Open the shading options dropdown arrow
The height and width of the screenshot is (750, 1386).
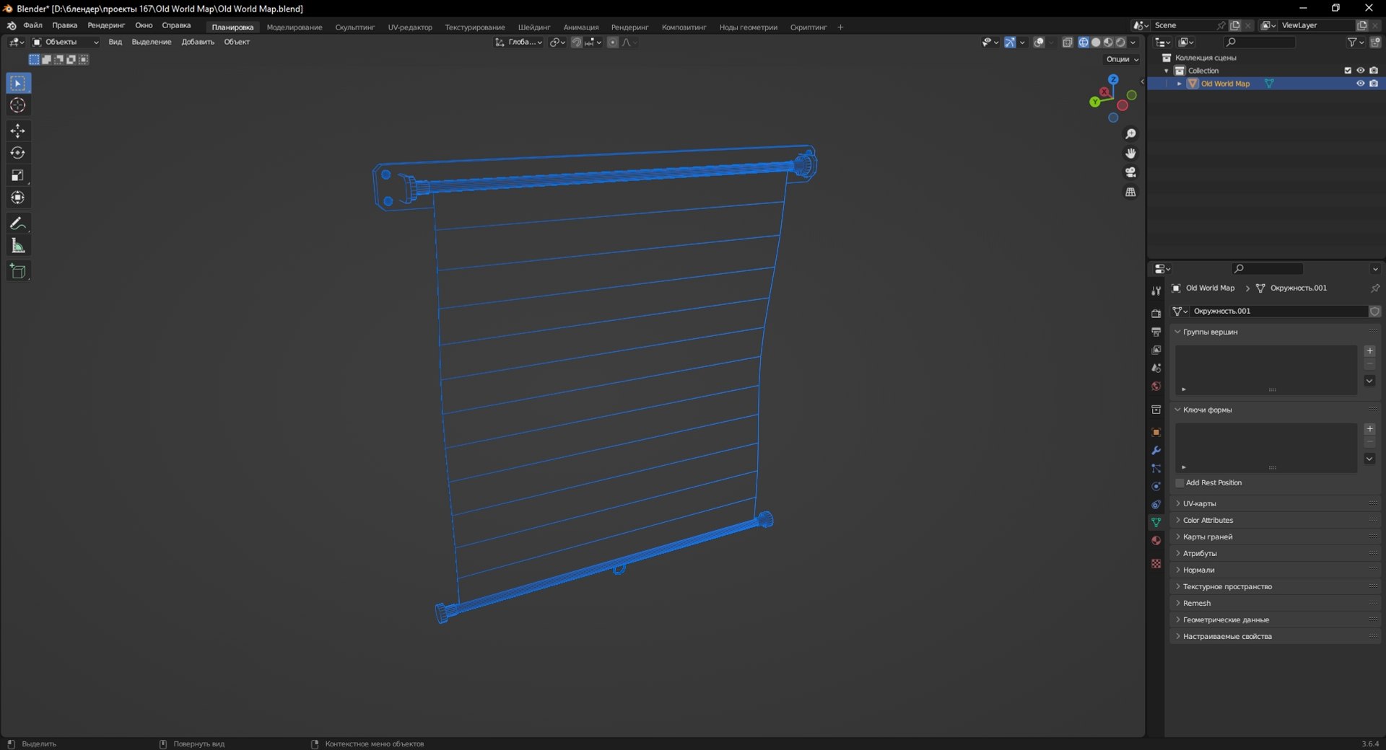tap(1133, 43)
